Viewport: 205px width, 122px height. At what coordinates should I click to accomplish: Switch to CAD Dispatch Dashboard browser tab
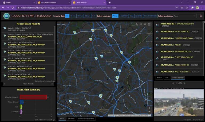coord(54,2)
